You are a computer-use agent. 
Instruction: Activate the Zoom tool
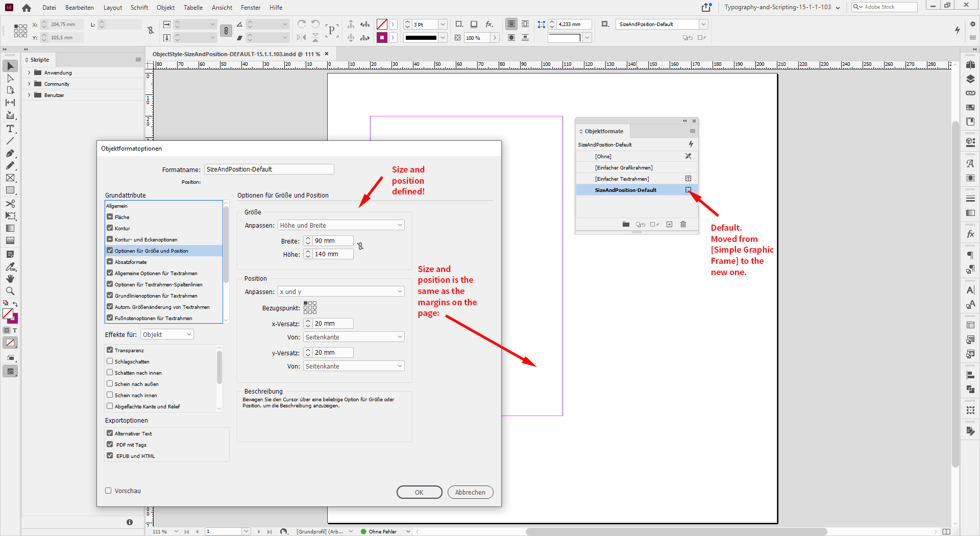[x=10, y=291]
